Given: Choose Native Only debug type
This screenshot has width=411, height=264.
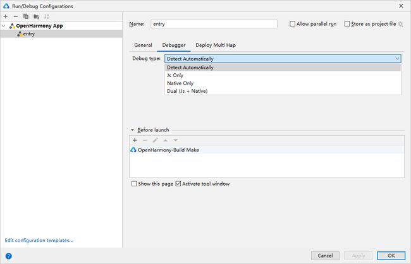Looking at the screenshot, I should tap(283, 83).
